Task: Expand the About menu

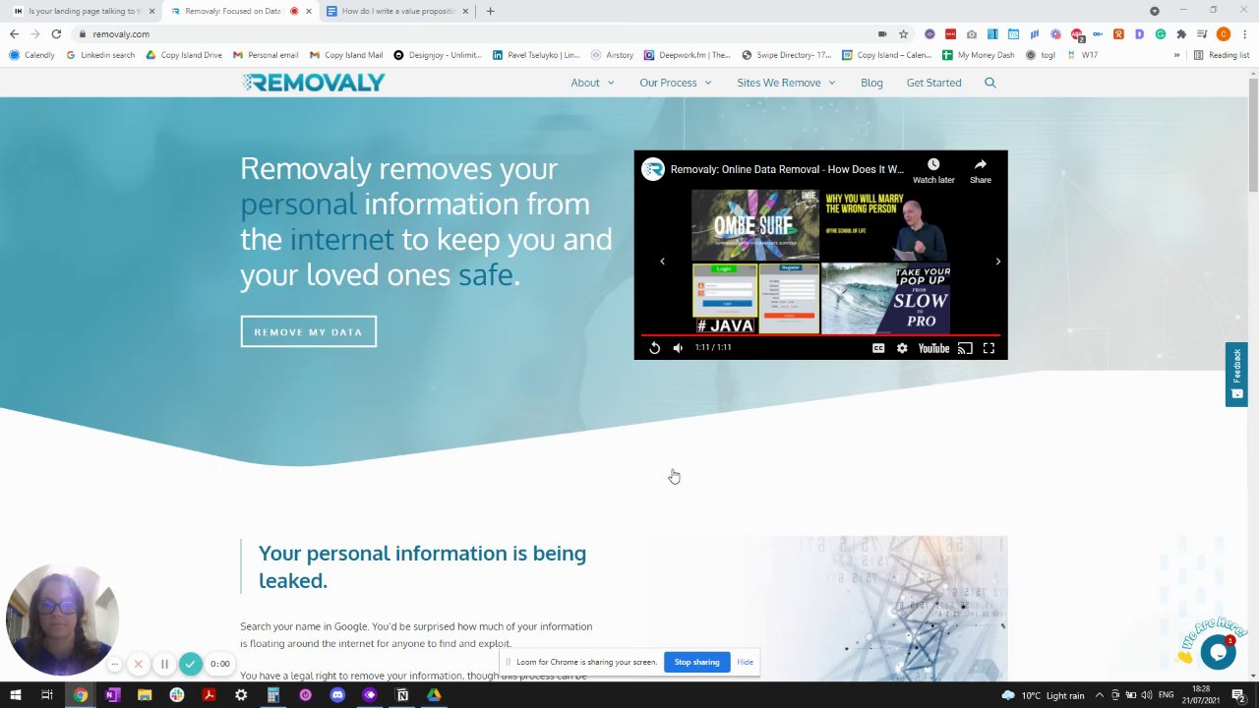Action: coord(592,83)
